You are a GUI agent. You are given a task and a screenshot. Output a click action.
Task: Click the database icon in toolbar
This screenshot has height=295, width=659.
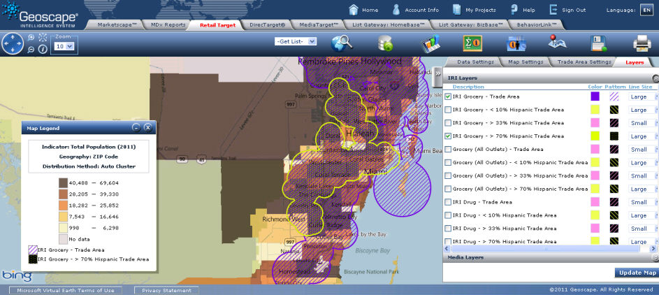tap(385, 44)
